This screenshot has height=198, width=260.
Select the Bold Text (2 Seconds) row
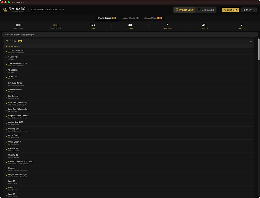(x=129, y=104)
